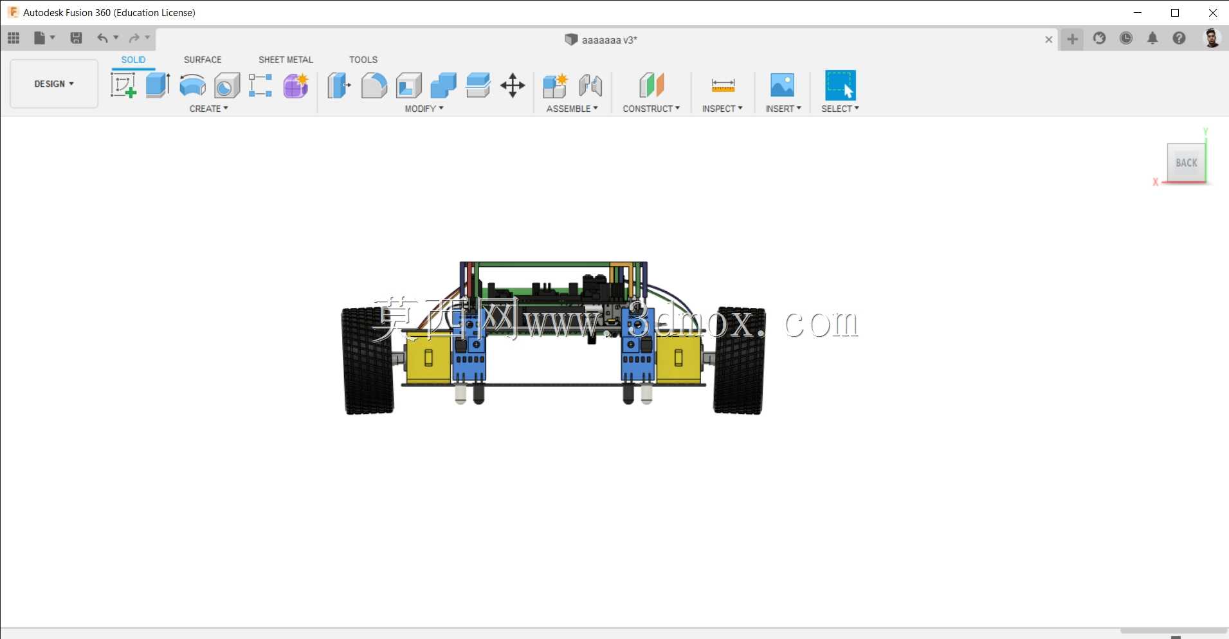Screen dimensions: 1229x639
Task: Click the robot car model in viewport
Action: [554, 338]
